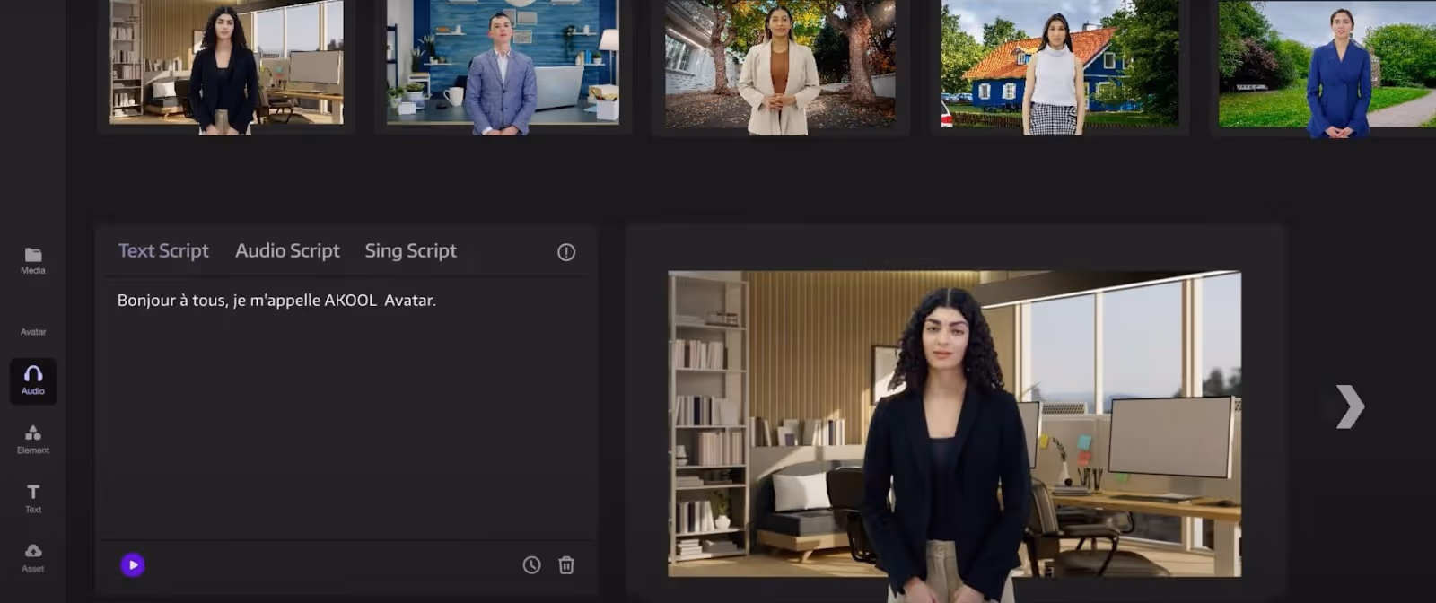The image size is (1436, 603).
Task: Open the Asset upload panel
Action: (33, 558)
